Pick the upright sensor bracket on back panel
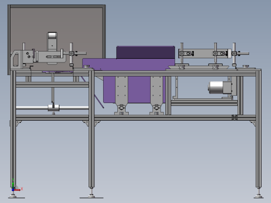 pyautogui.click(x=52, y=42)
